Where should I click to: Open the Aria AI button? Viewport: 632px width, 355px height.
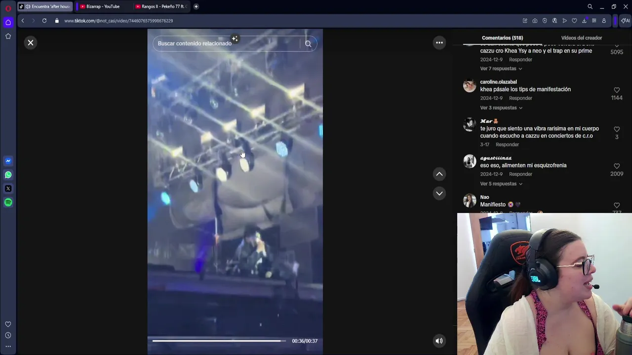coord(625,21)
